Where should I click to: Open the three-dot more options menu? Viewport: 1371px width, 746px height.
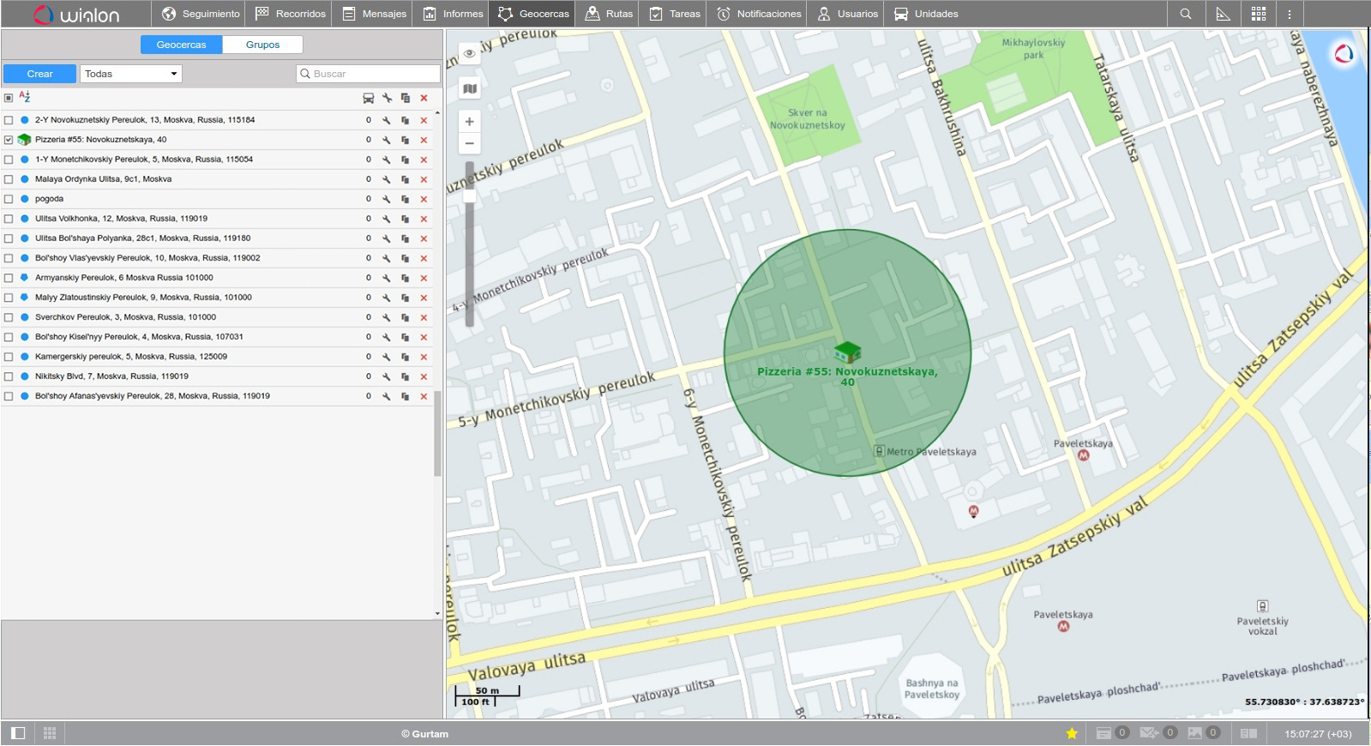tap(1289, 14)
